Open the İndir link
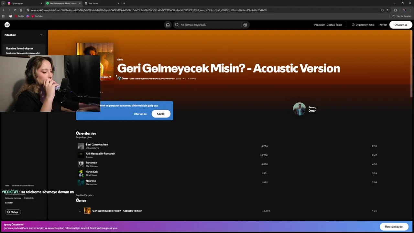Image resolution: width=414 pixels, height=233 pixels. (339, 25)
